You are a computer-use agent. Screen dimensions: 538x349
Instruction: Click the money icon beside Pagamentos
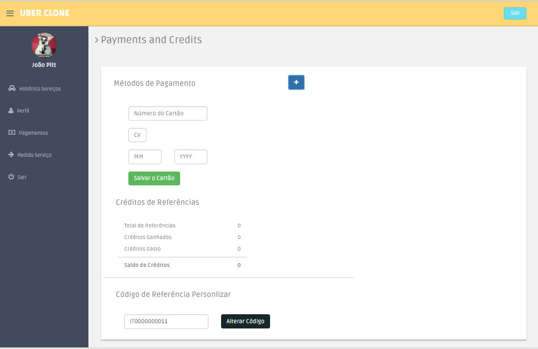12,133
